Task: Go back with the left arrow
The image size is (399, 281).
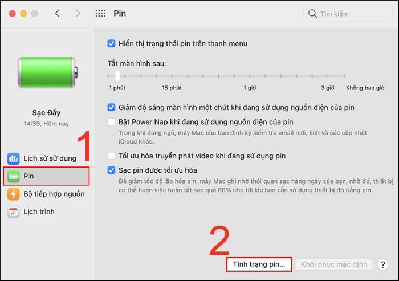Action: pyautogui.click(x=58, y=13)
